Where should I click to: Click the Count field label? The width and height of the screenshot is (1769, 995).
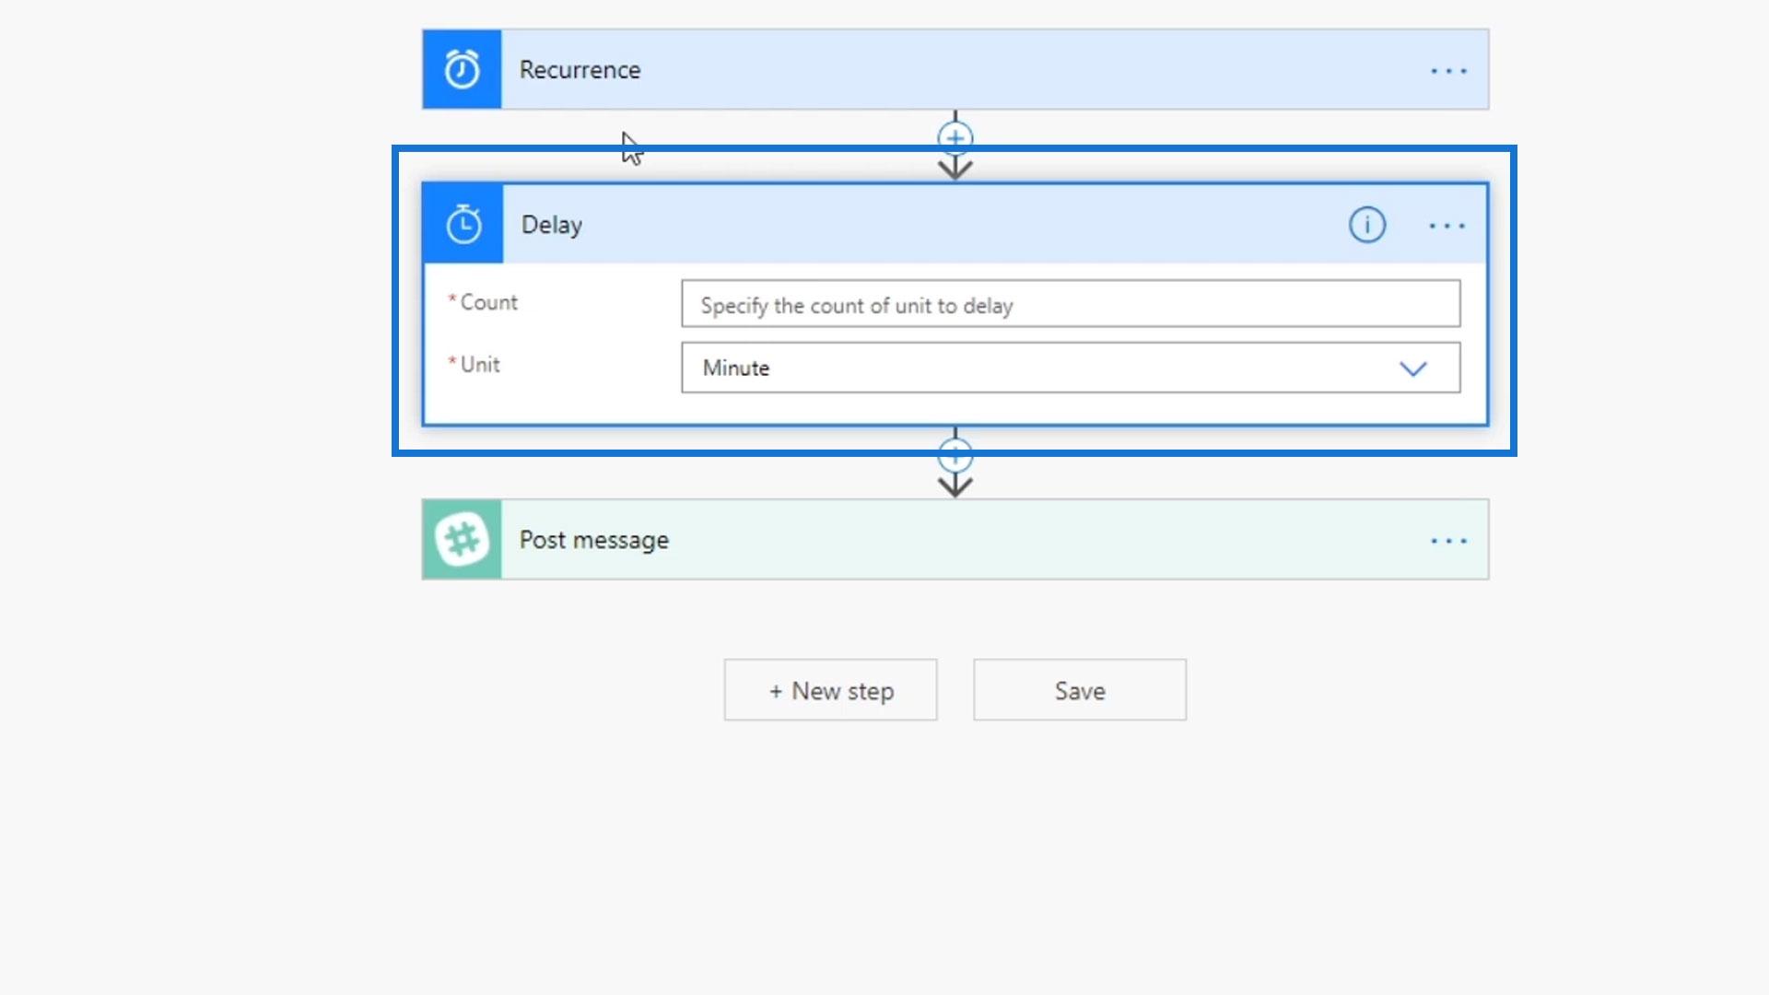click(x=488, y=302)
